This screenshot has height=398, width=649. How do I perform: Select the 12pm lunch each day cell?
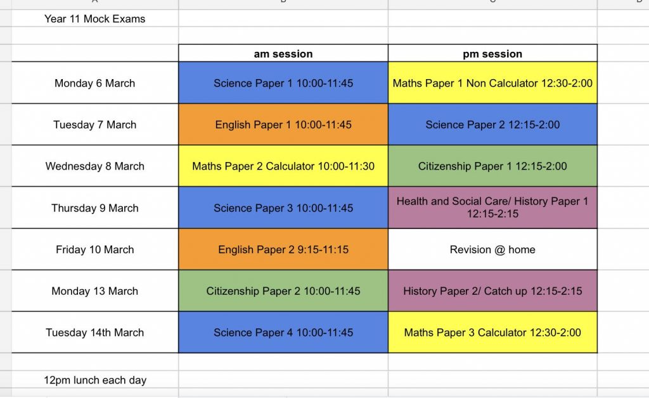[95, 380]
